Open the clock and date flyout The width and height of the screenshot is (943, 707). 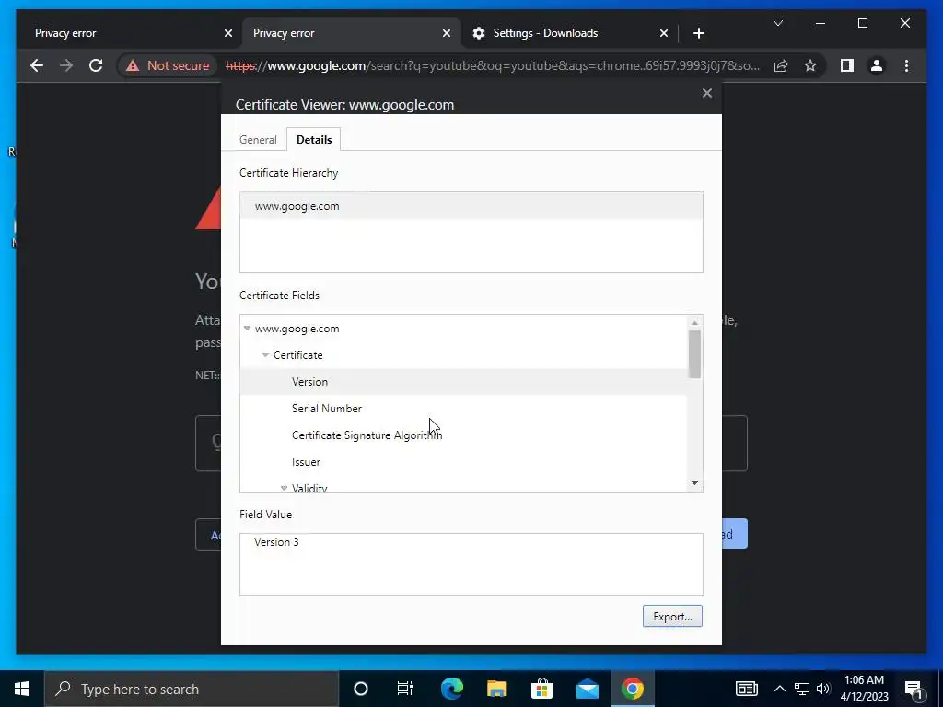click(864, 689)
